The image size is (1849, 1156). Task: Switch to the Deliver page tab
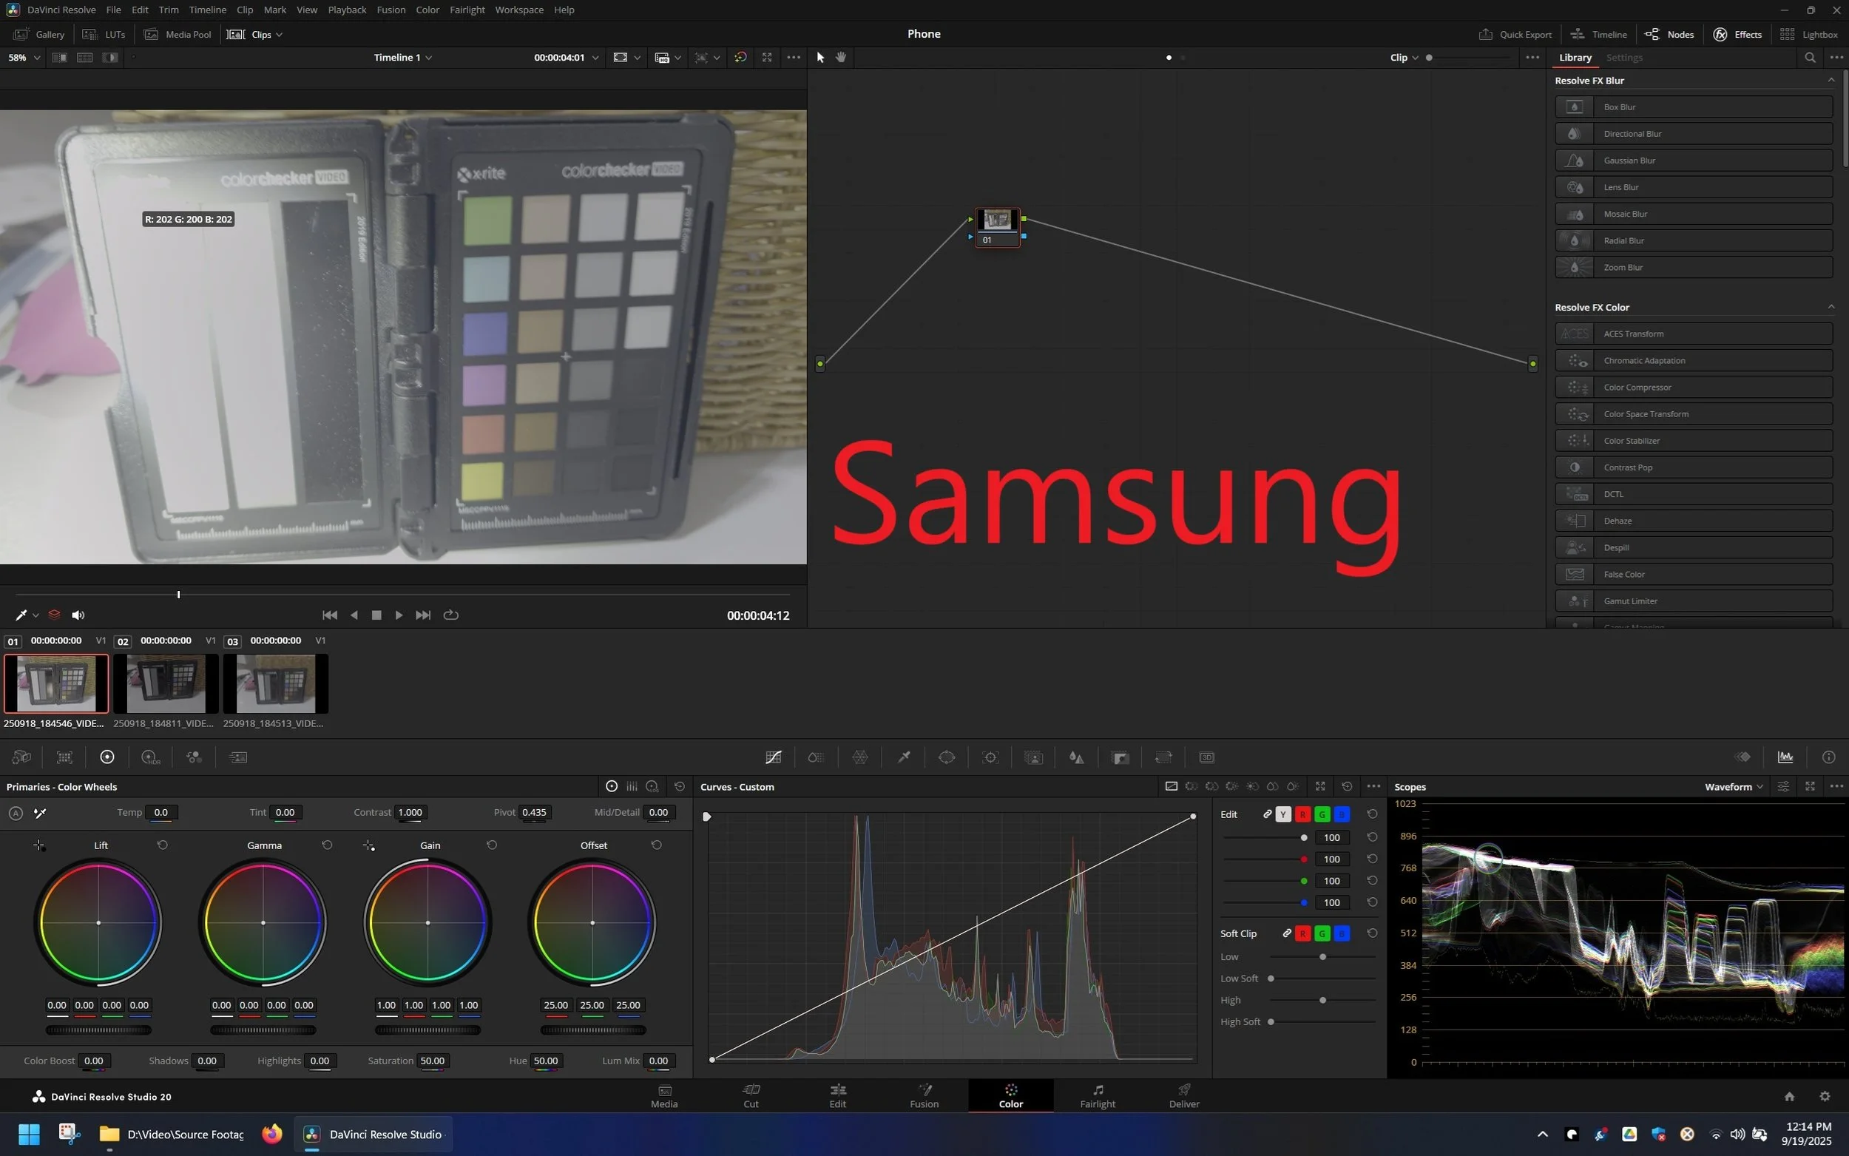pyautogui.click(x=1183, y=1095)
